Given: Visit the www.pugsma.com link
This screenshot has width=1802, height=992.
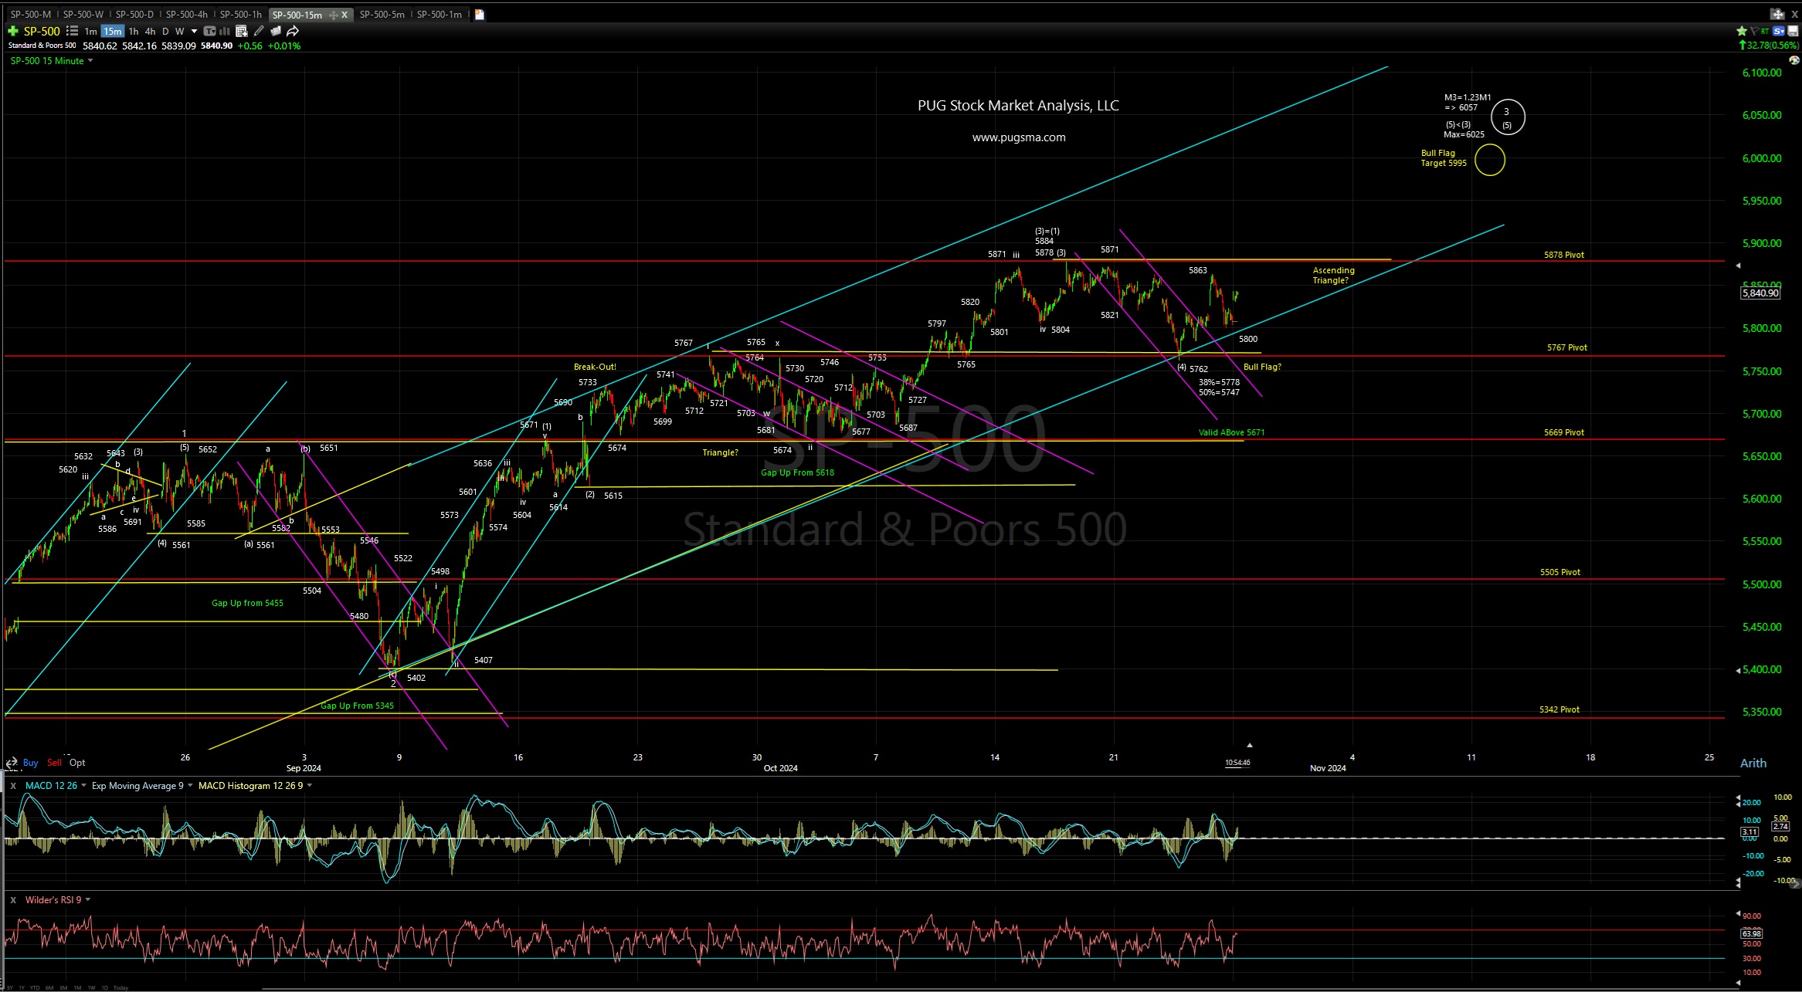Looking at the screenshot, I should pyautogui.click(x=1018, y=137).
